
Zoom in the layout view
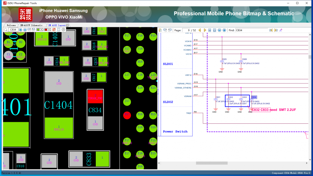21,30
